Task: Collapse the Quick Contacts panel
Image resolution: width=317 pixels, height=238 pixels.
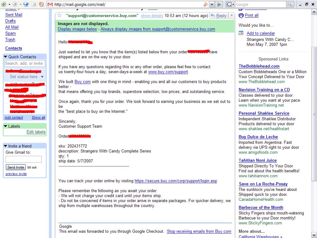Action: click(x=6, y=57)
